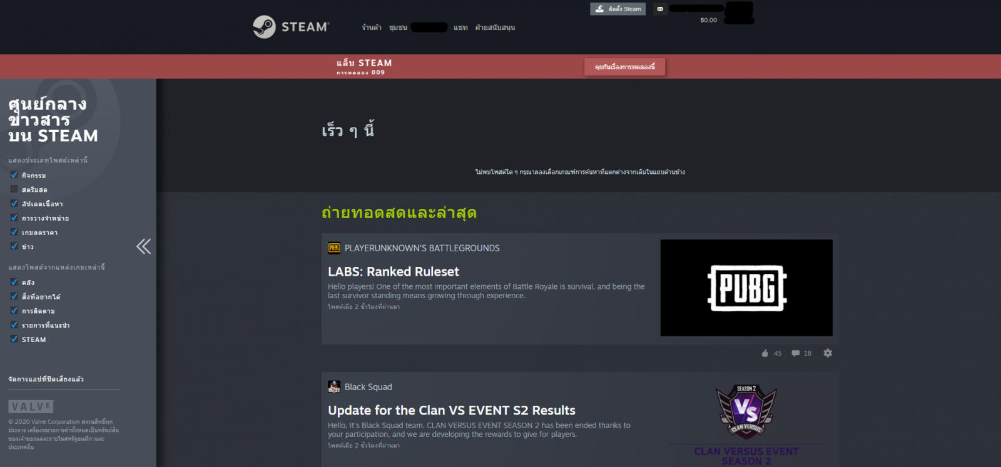Click the 'Hello, It's Black Squad team' summary text
1001x467 pixels.
[479, 430]
